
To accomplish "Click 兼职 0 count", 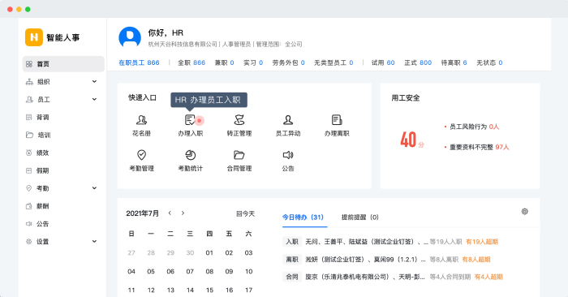I will [224, 62].
